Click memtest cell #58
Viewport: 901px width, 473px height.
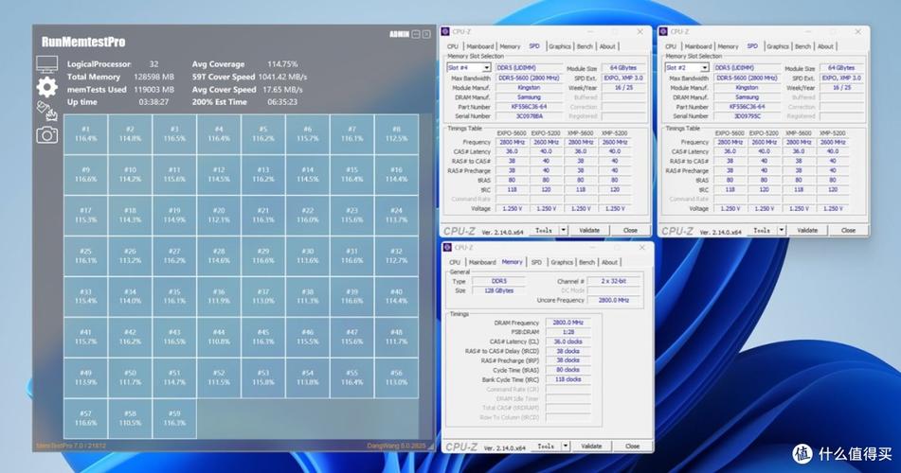131,418
